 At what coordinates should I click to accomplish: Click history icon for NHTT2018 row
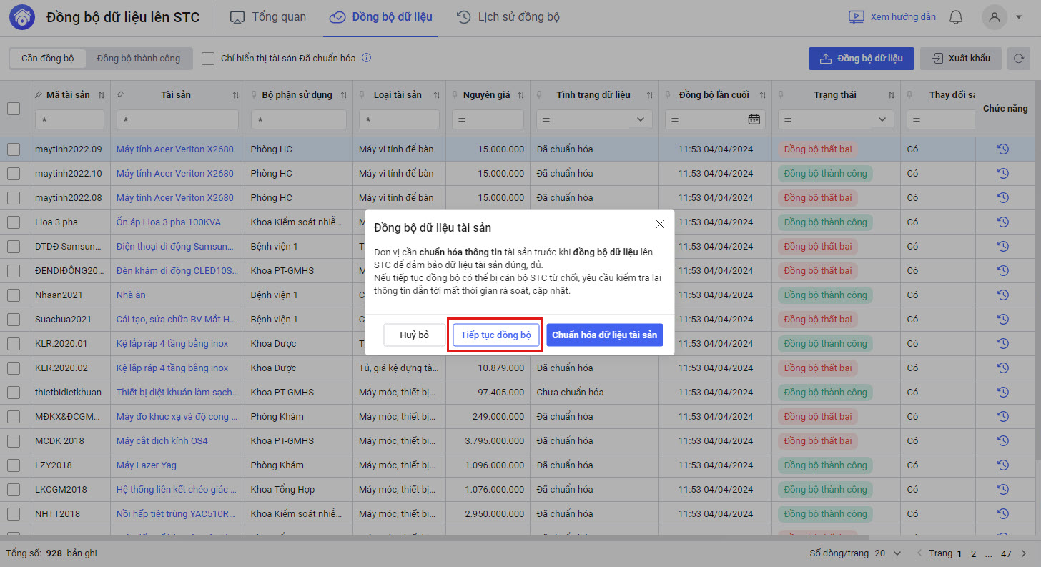[x=1002, y=514]
